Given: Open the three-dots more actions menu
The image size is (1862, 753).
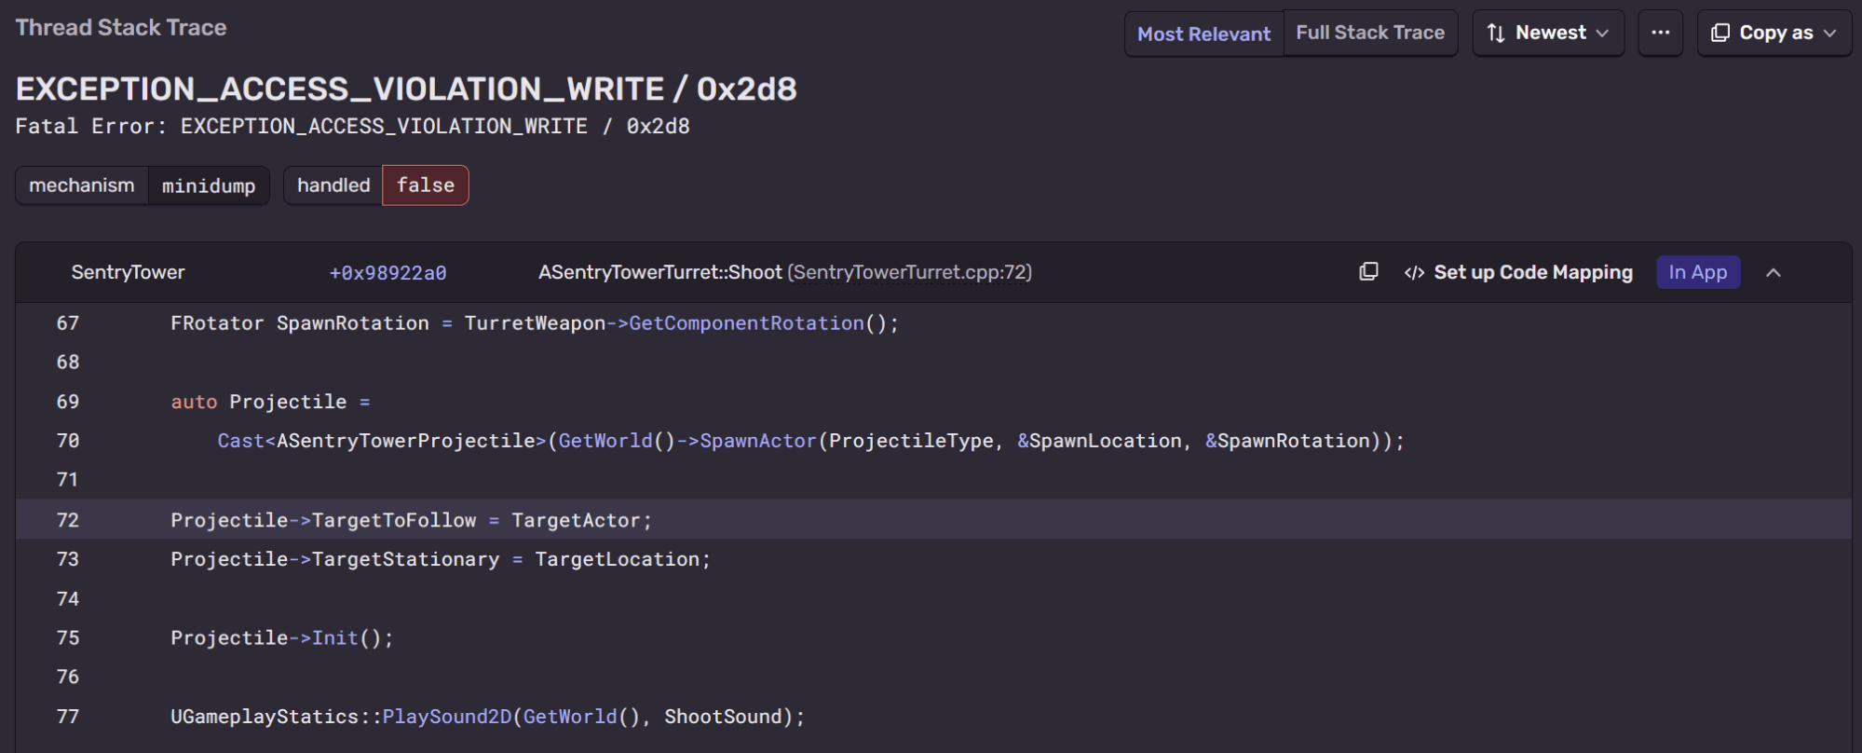Looking at the screenshot, I should (1661, 33).
